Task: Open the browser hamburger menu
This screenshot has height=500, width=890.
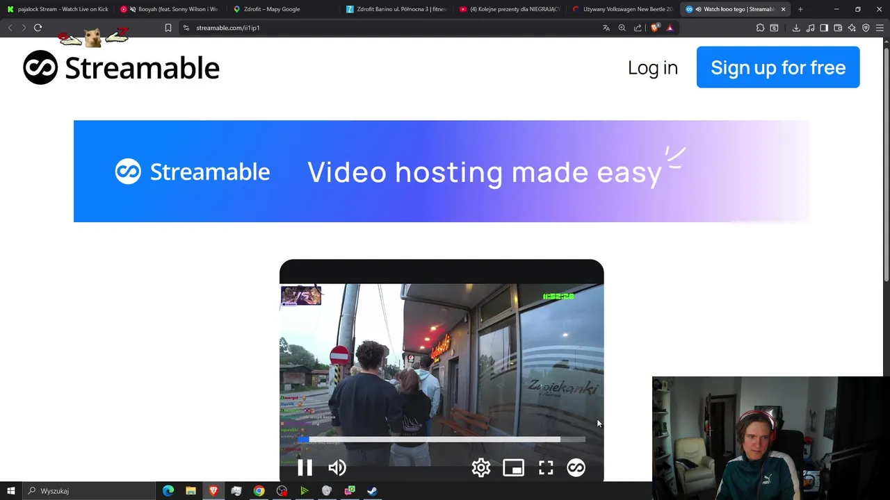Action: point(880,28)
